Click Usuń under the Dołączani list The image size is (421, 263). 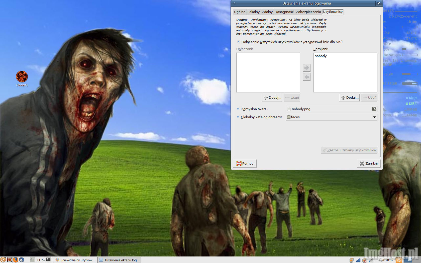[x=292, y=97]
